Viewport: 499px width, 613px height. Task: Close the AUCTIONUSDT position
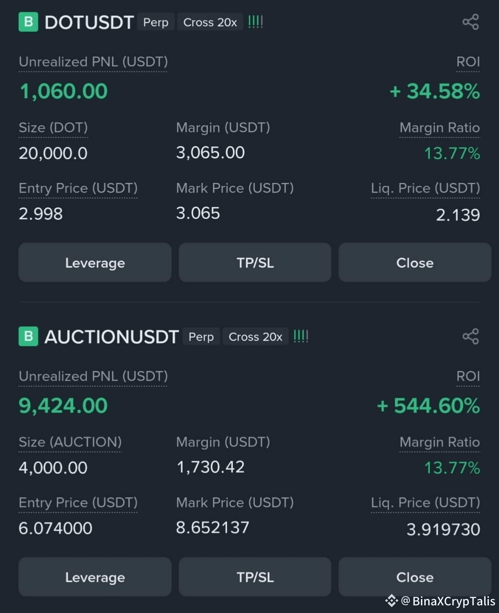click(x=415, y=577)
